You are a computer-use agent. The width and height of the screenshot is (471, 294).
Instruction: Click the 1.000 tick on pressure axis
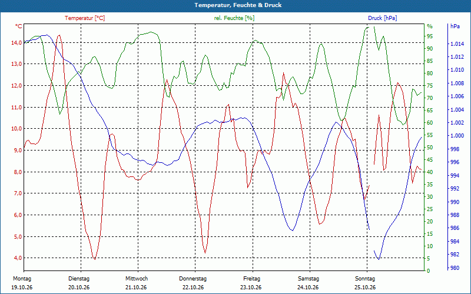[x=457, y=136]
